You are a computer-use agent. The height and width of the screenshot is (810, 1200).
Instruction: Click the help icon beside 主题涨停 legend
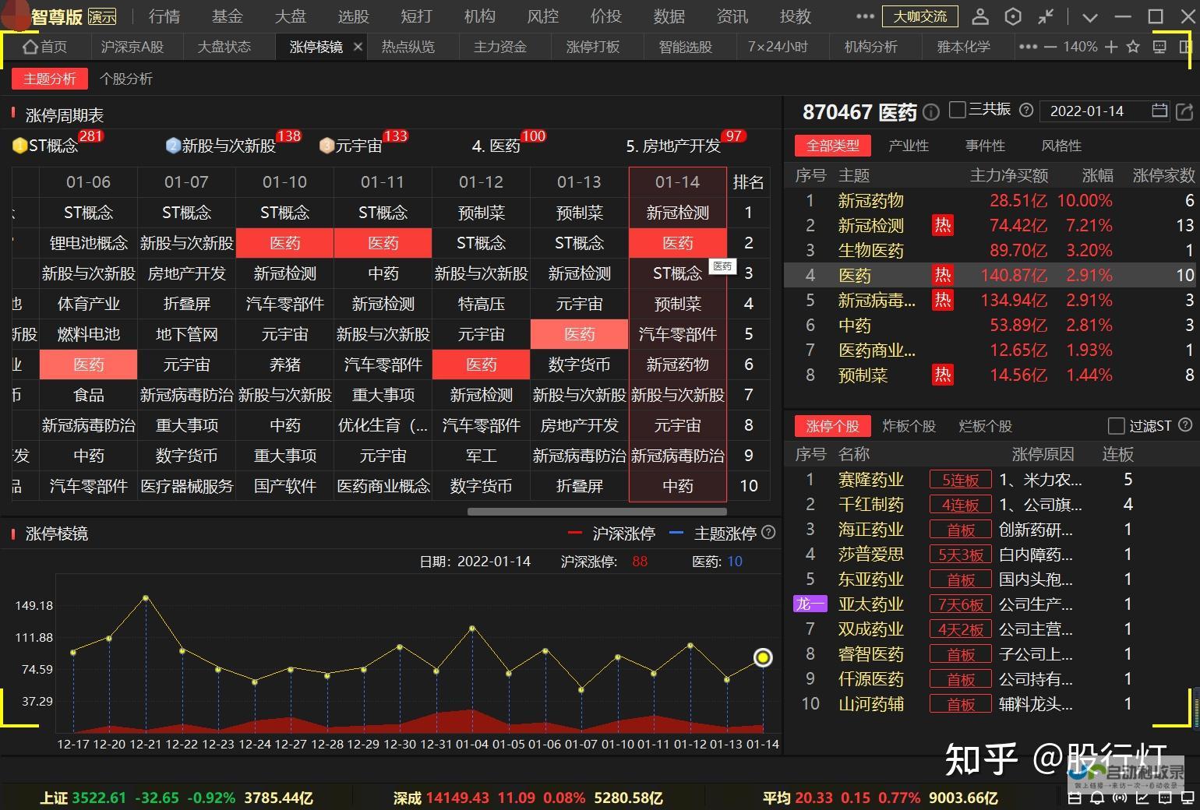tap(768, 533)
